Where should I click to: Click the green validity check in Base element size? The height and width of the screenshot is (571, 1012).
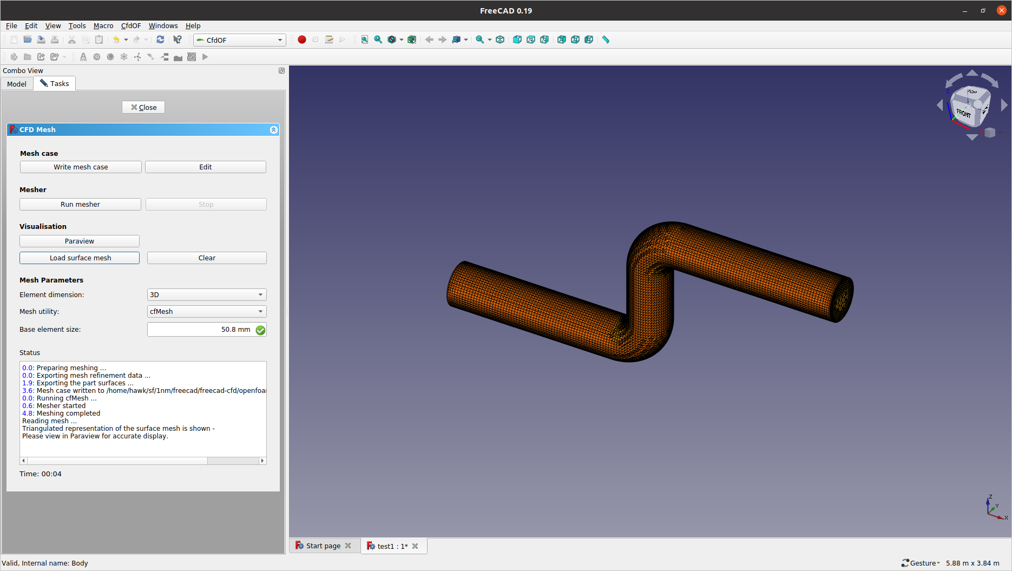pyautogui.click(x=260, y=330)
